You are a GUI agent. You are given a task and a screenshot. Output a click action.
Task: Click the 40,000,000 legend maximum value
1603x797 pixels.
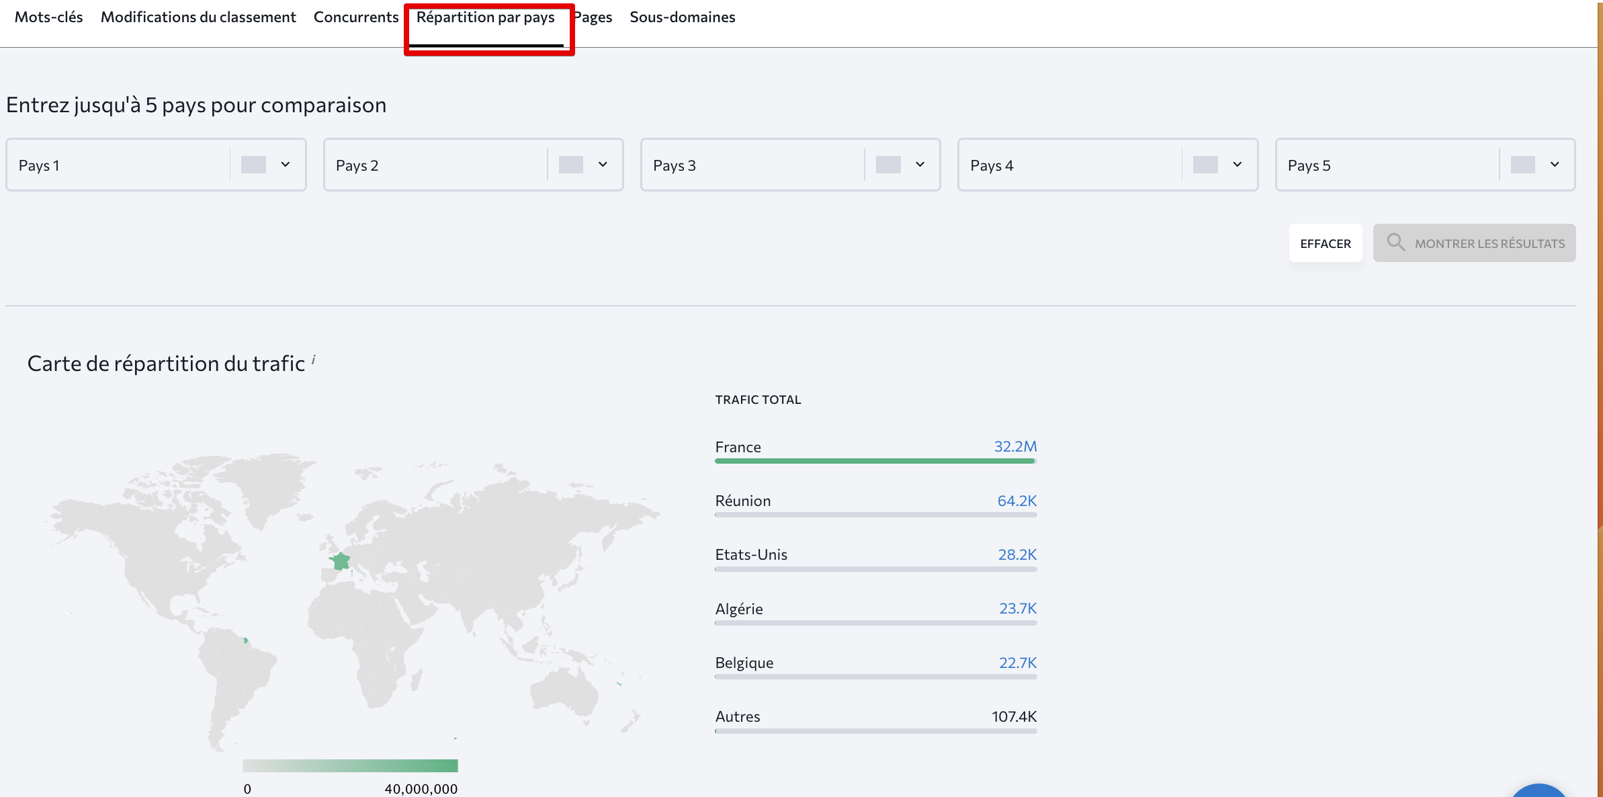click(421, 789)
